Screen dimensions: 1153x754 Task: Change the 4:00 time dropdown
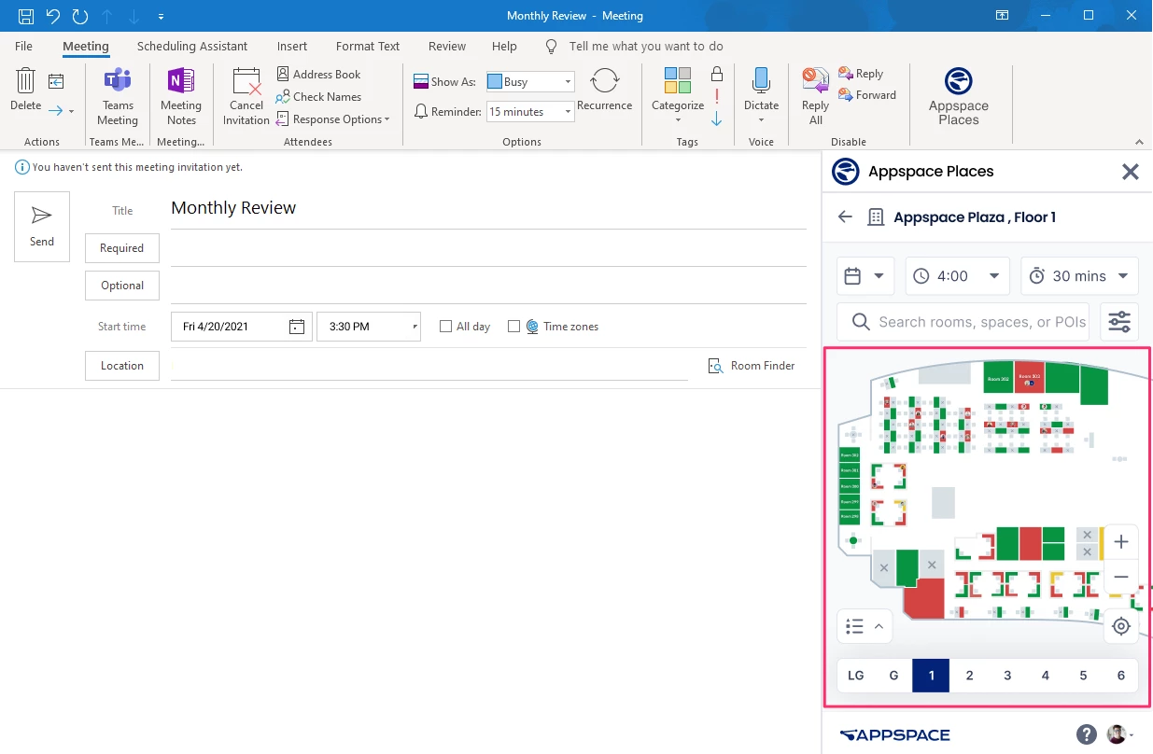(958, 276)
